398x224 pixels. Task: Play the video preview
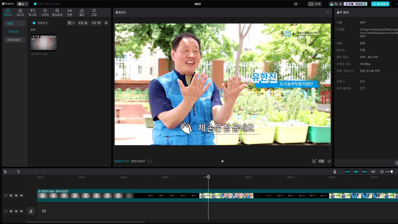tap(222, 161)
